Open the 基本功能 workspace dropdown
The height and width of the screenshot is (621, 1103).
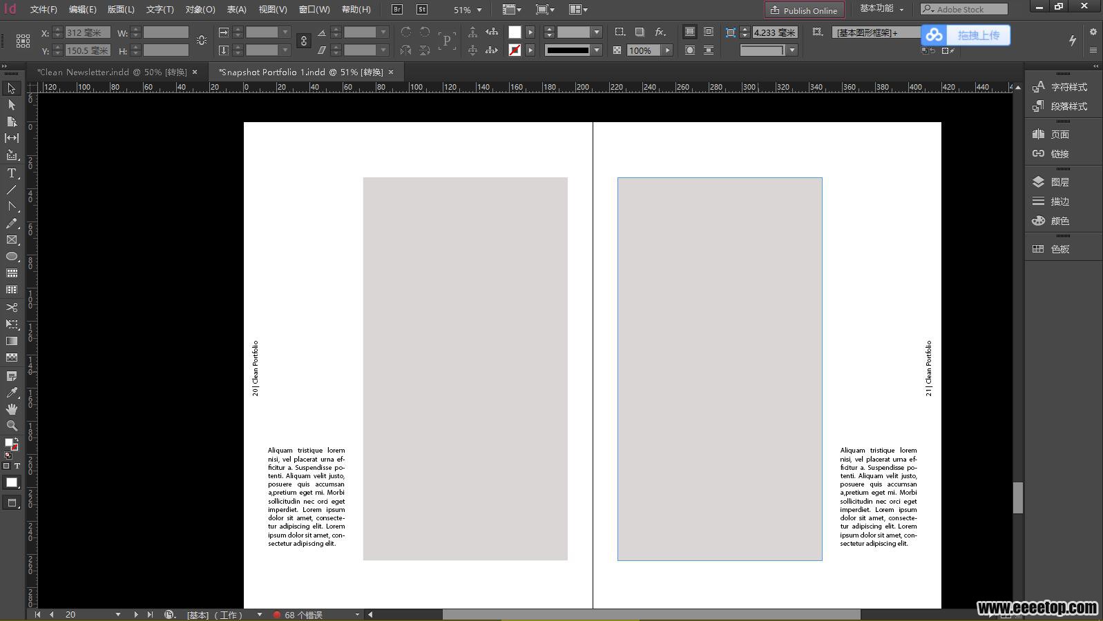(x=881, y=9)
